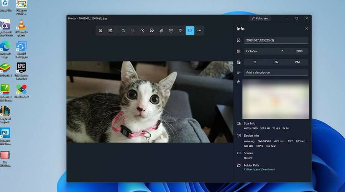Click the zoom in magnifier icon
This screenshot has height=192, width=345.
(123, 30)
